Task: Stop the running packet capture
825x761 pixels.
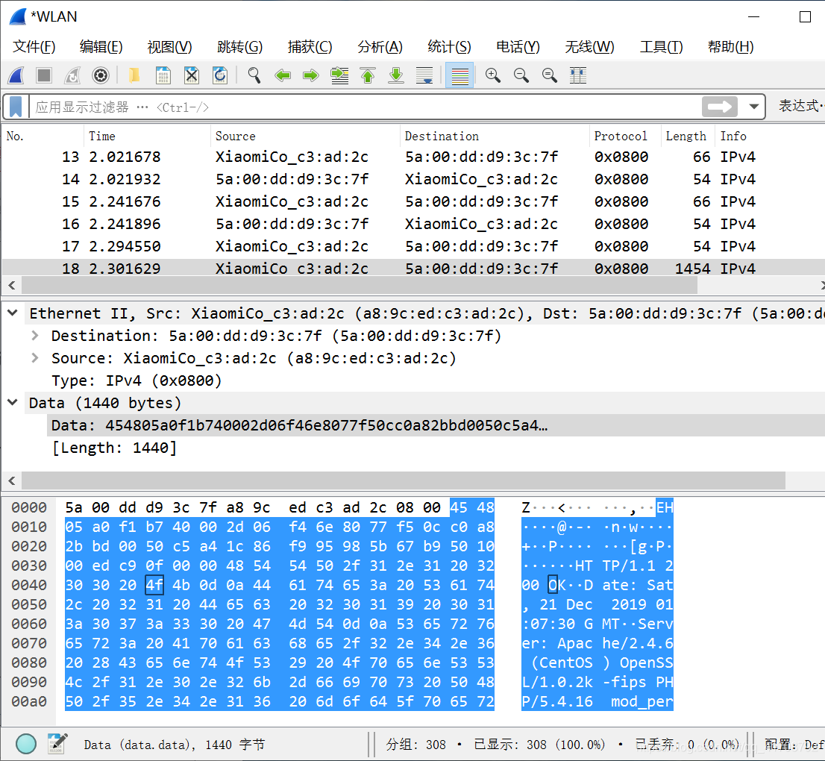Action: tap(44, 76)
